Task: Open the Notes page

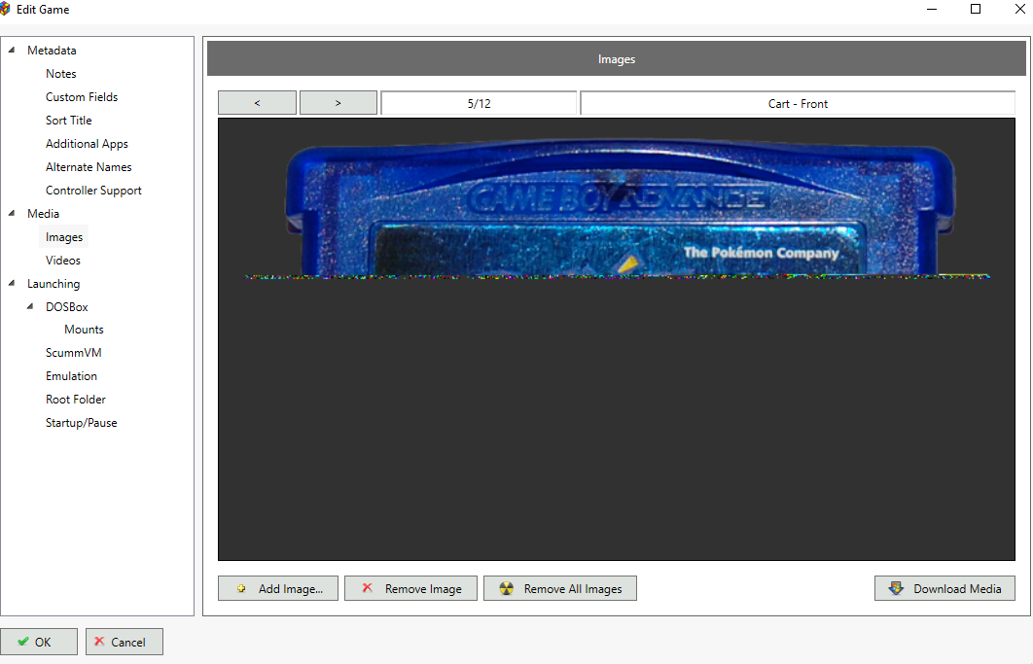Action: (60, 74)
